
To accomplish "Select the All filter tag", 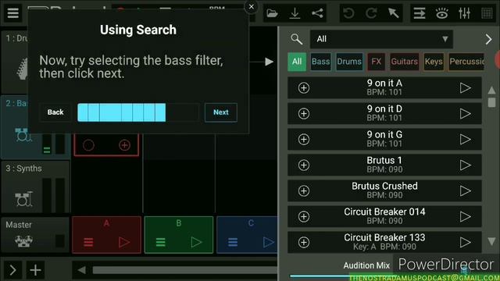I will tap(297, 62).
